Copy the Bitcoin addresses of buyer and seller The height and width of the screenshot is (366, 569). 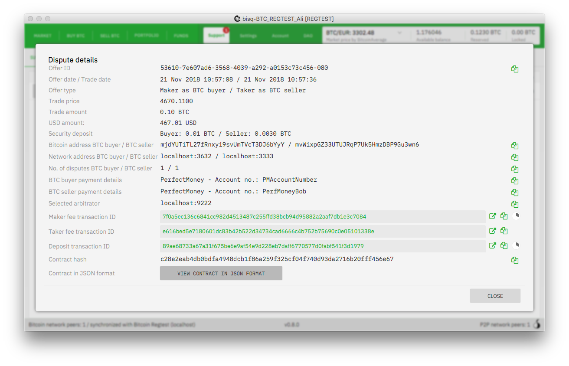(x=515, y=146)
